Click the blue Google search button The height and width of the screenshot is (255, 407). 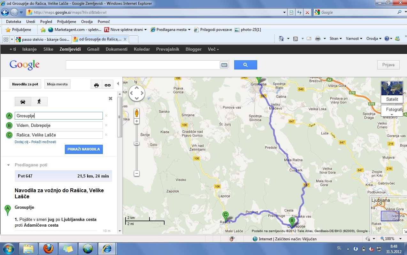pos(246,65)
